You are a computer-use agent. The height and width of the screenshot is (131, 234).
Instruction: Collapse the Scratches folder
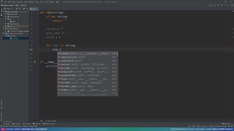coord(6,36)
